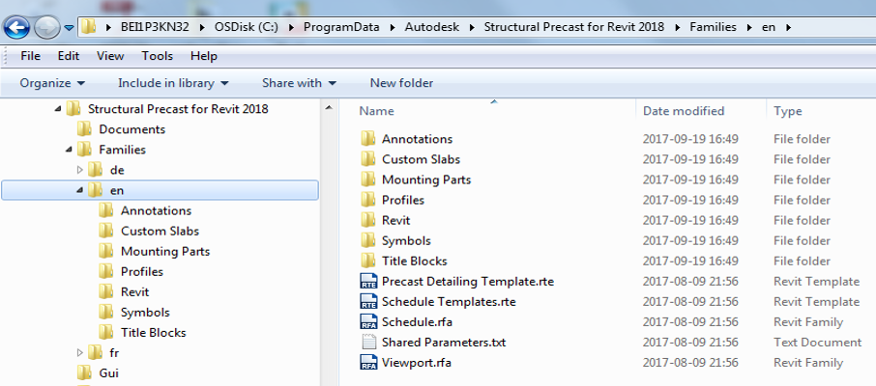Click the Schedule Templates.rte file icon
This screenshot has height=386, width=876.
(x=367, y=302)
